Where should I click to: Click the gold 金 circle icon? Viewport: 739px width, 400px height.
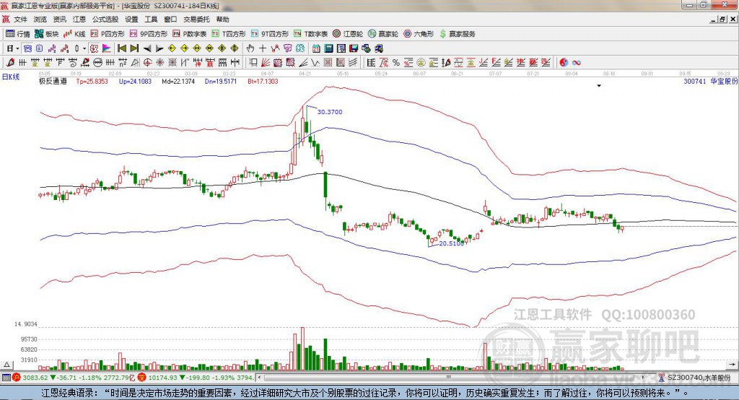[x=421, y=62]
